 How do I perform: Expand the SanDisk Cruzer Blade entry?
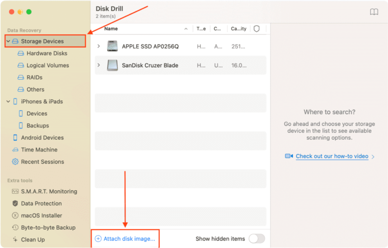coord(98,65)
